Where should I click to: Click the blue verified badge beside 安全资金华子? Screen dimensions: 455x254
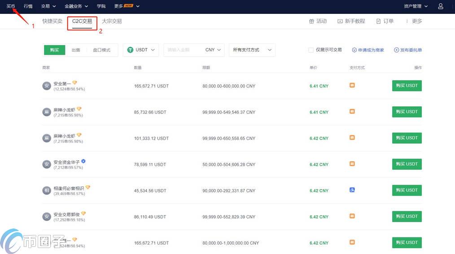point(83,161)
